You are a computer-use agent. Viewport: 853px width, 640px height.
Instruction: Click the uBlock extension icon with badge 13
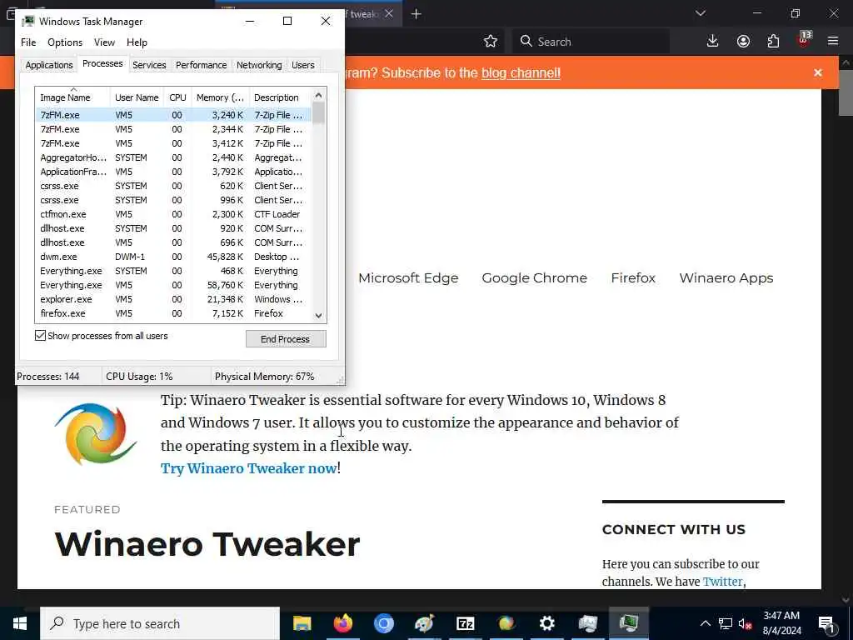coord(804,40)
